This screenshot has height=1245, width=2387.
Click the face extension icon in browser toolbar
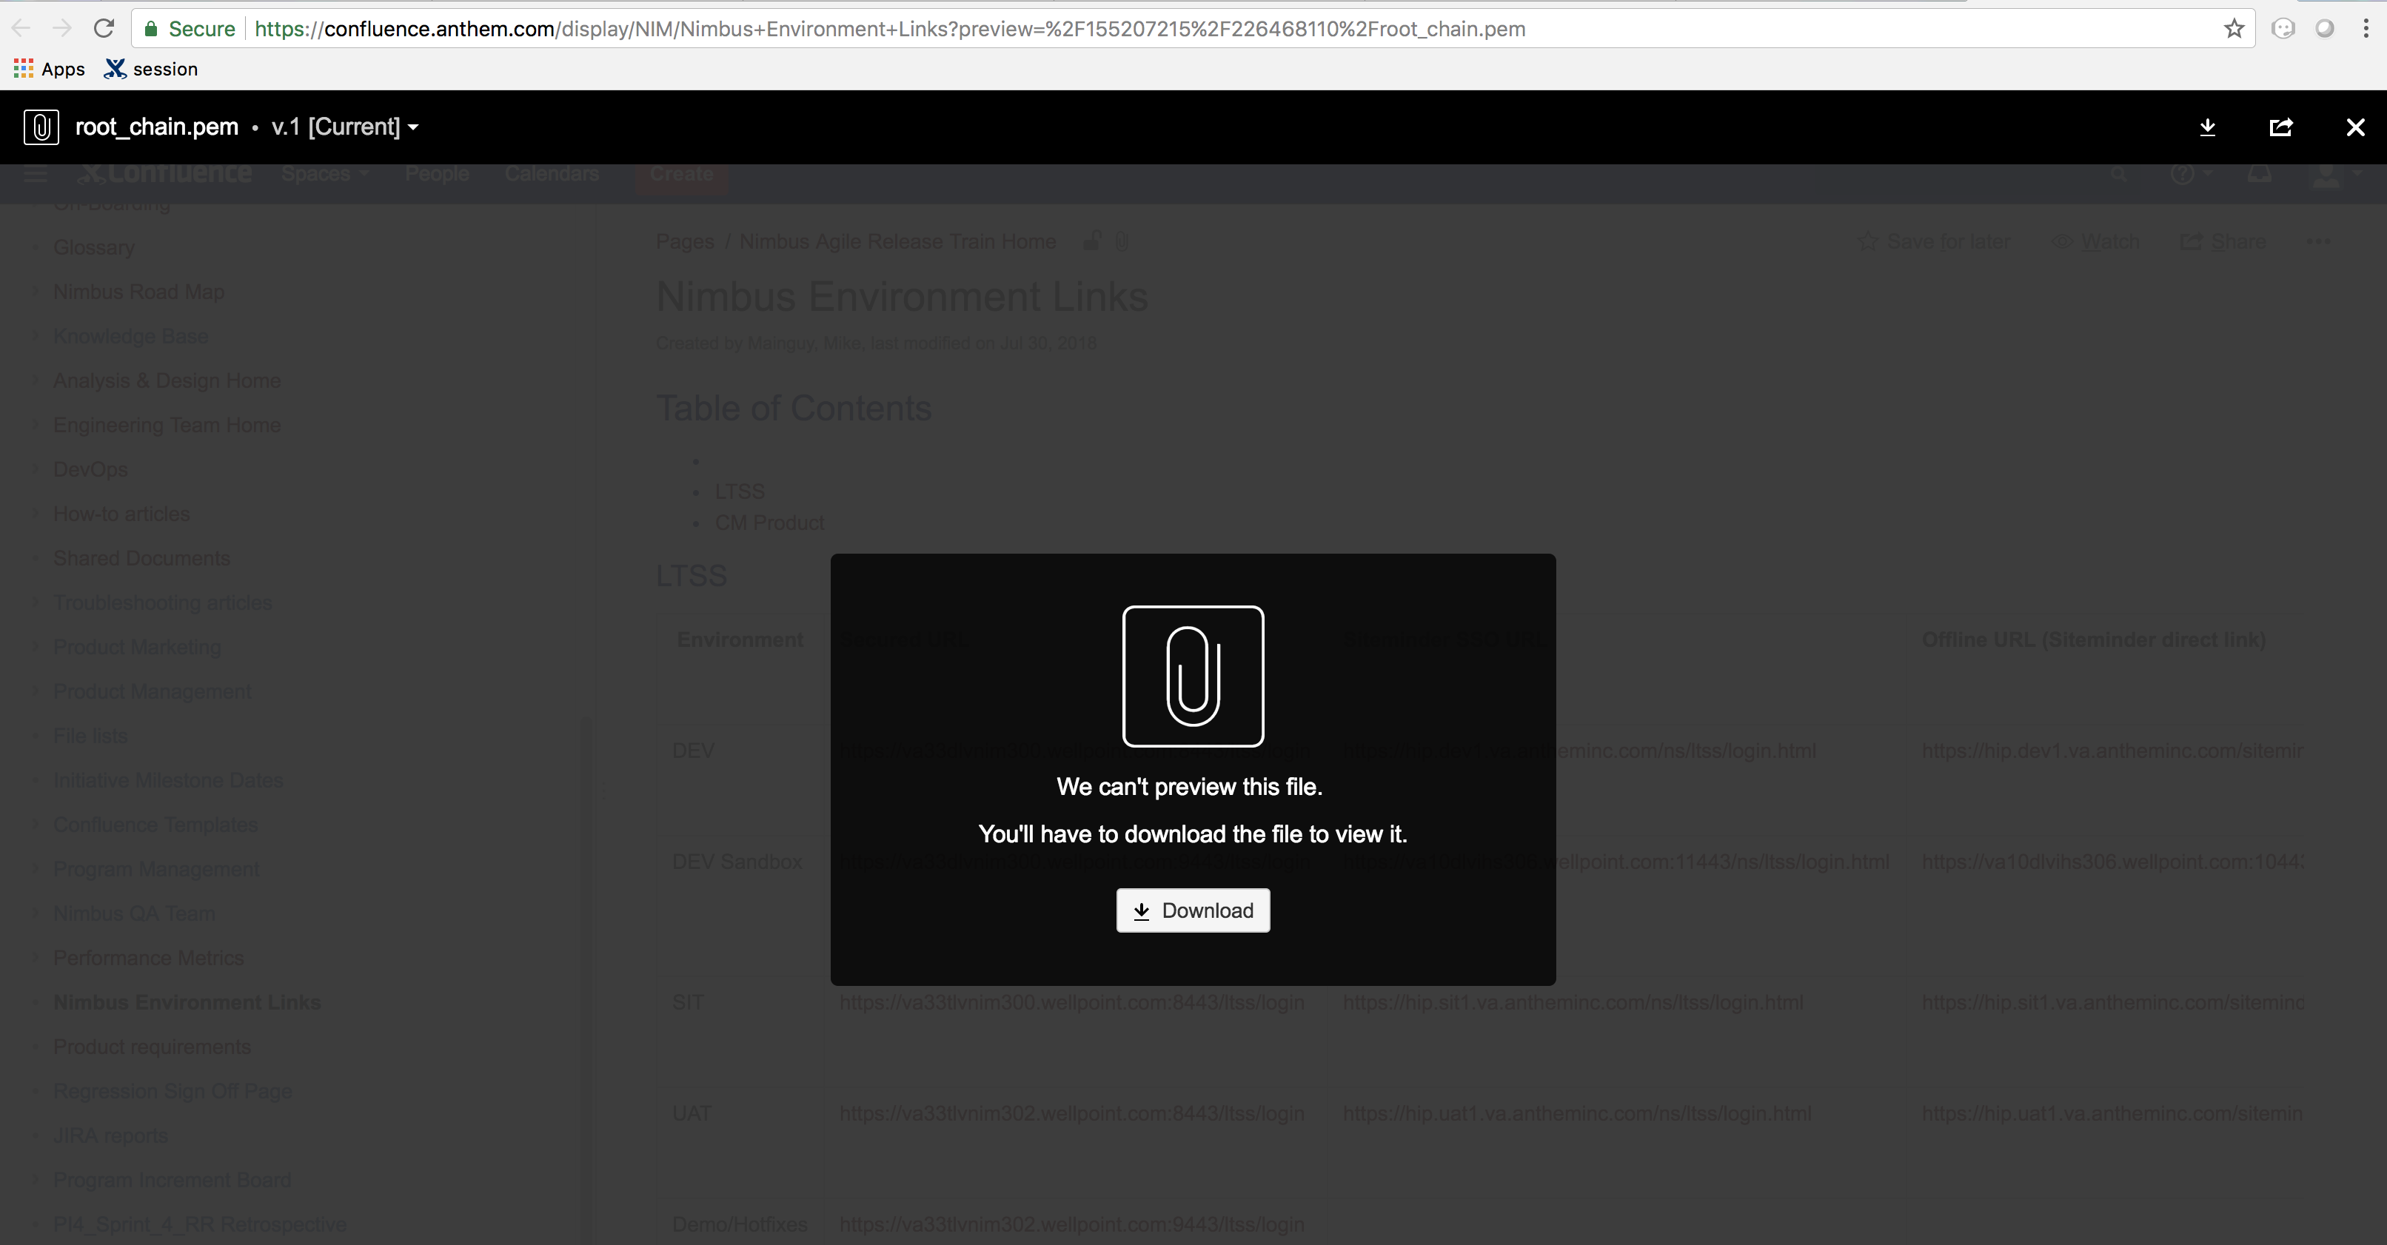click(x=2283, y=29)
